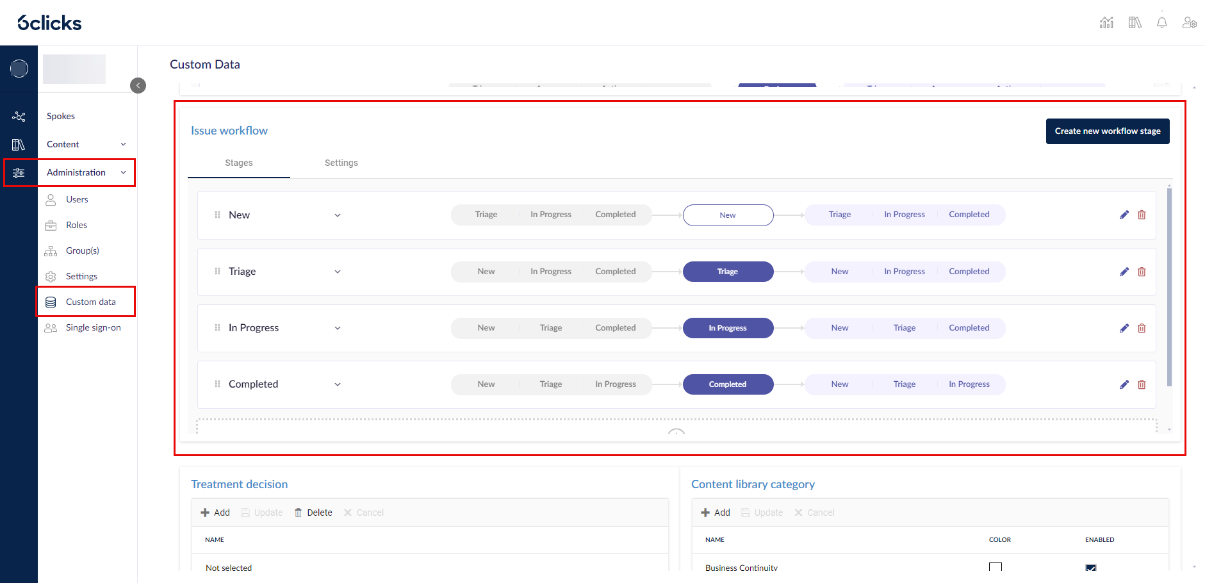
Task: Collapse the Administration menu section
Action: pyautogui.click(x=123, y=173)
